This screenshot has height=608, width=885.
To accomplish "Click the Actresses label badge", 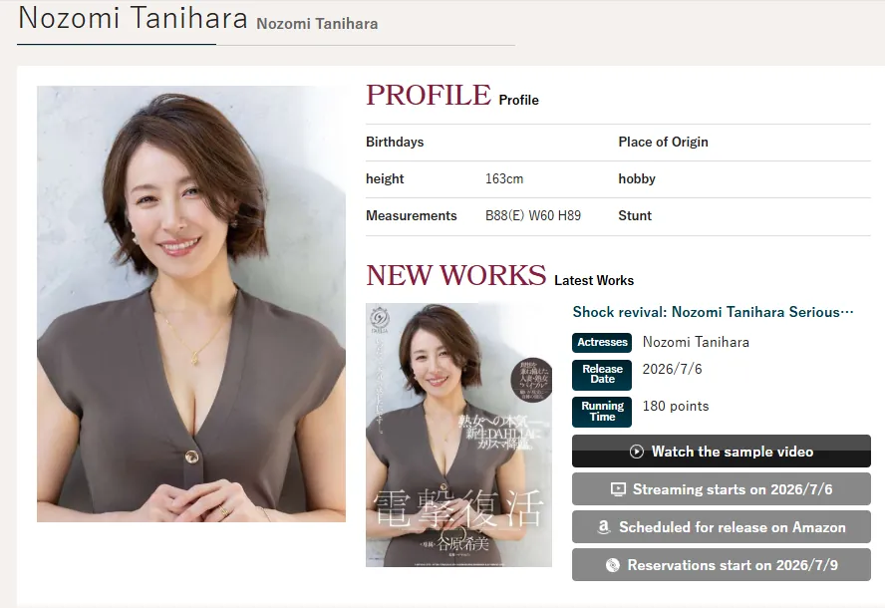I will click(602, 342).
